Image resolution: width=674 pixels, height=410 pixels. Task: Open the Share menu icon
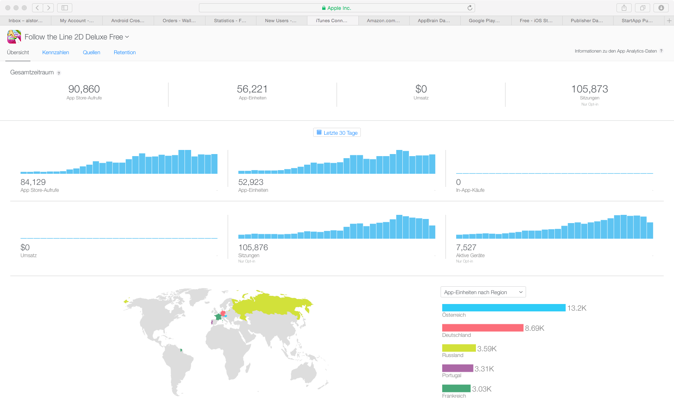[624, 8]
